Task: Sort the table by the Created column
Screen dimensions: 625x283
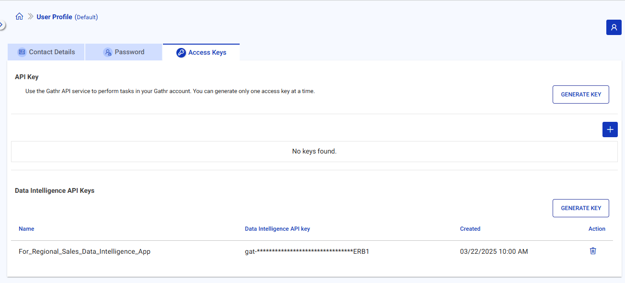Action: pyautogui.click(x=470, y=229)
